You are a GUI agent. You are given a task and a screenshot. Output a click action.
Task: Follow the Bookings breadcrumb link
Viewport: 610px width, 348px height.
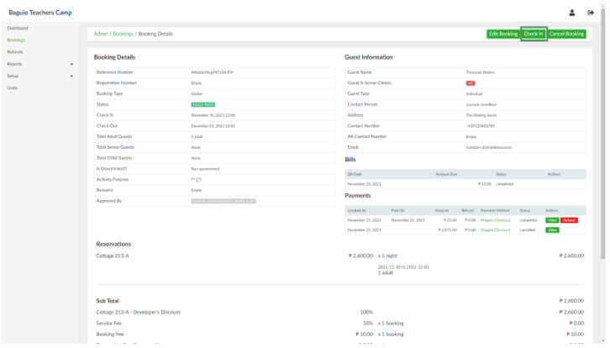tap(124, 34)
